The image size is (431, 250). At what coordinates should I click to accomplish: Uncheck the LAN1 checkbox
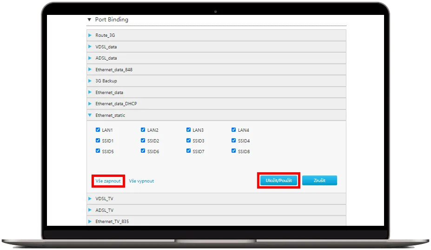click(98, 130)
